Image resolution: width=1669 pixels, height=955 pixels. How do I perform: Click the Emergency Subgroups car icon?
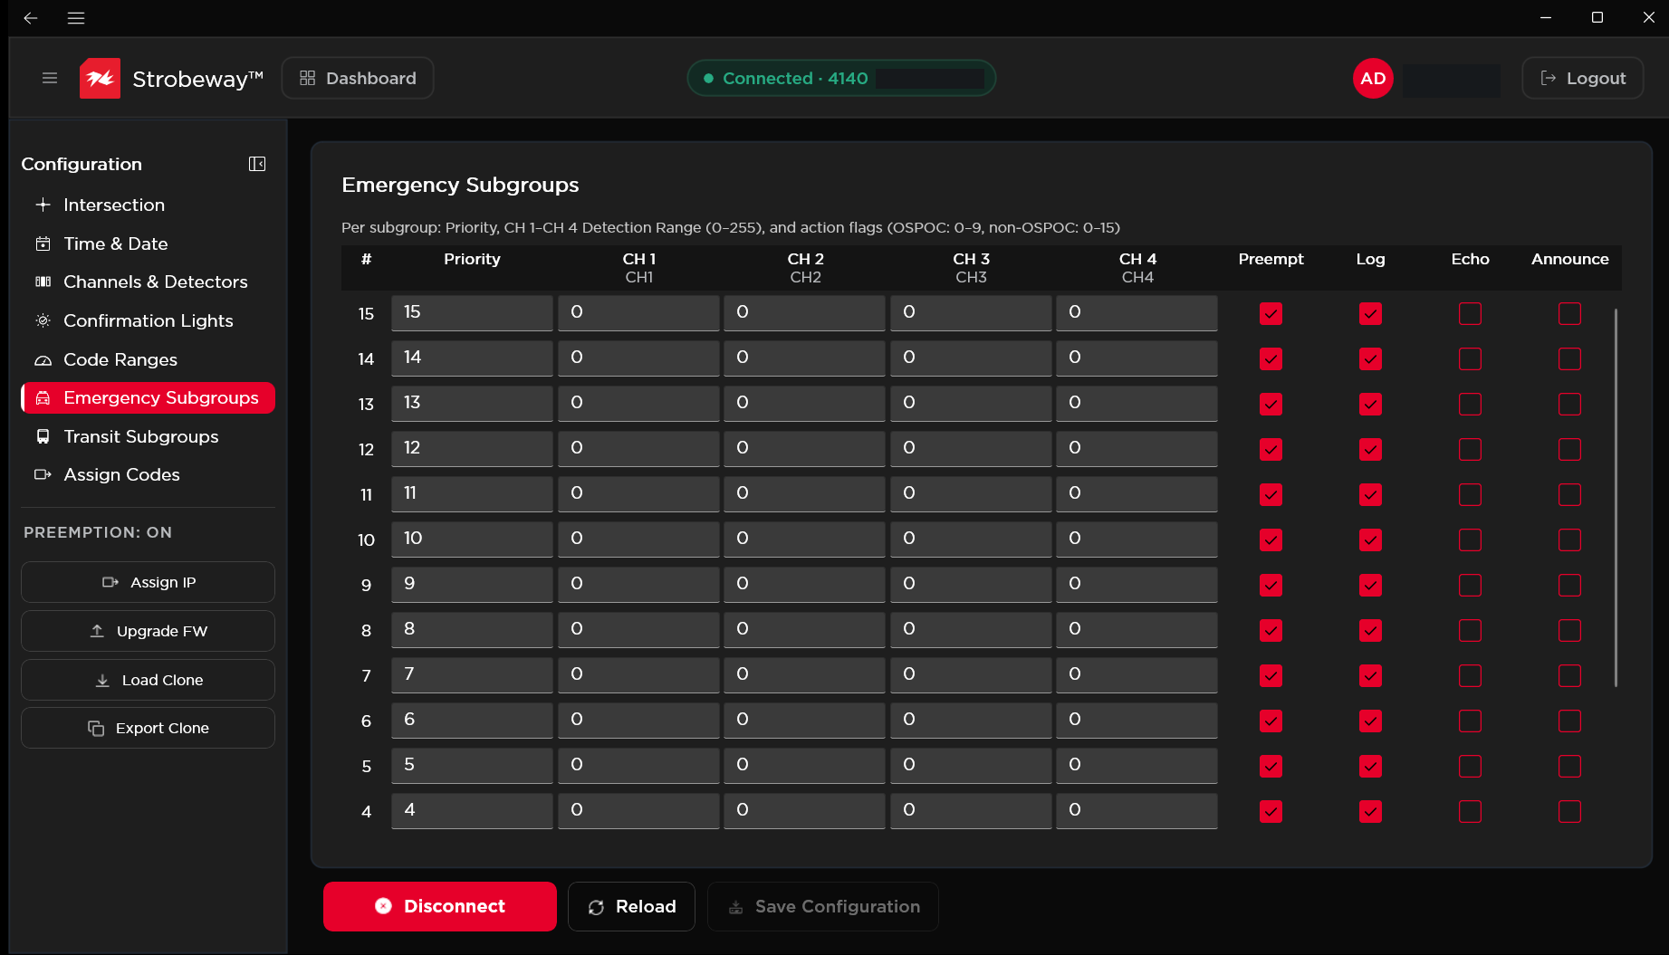click(43, 397)
